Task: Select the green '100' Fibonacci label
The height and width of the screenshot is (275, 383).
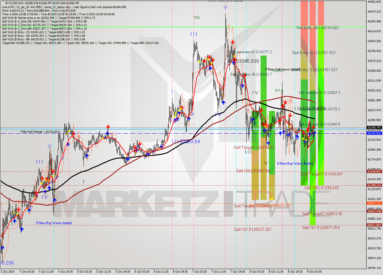Action: (196, 18)
